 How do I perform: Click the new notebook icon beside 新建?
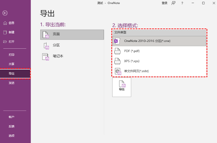(x=5, y=32)
